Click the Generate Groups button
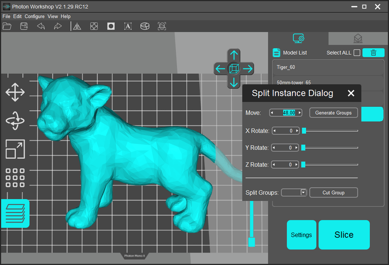Viewport: 389px width, 265px height. (x=333, y=113)
